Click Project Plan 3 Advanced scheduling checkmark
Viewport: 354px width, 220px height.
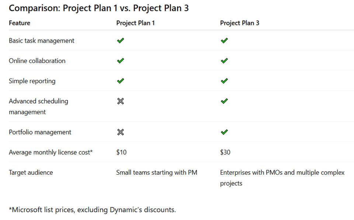[224, 101]
